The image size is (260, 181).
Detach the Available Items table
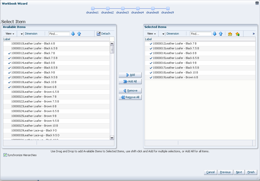tap(103, 34)
